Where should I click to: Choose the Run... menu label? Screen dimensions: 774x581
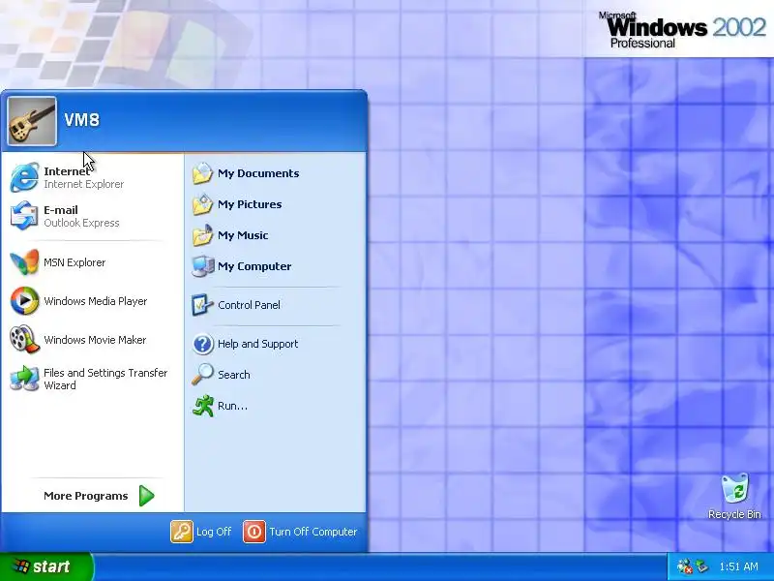tap(232, 406)
